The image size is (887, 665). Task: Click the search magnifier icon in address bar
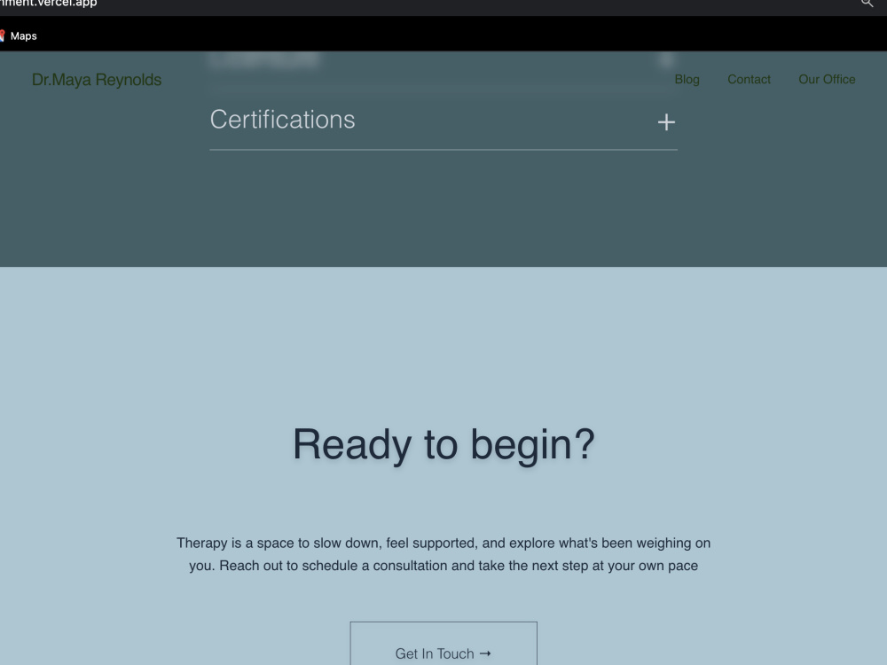[x=867, y=4]
